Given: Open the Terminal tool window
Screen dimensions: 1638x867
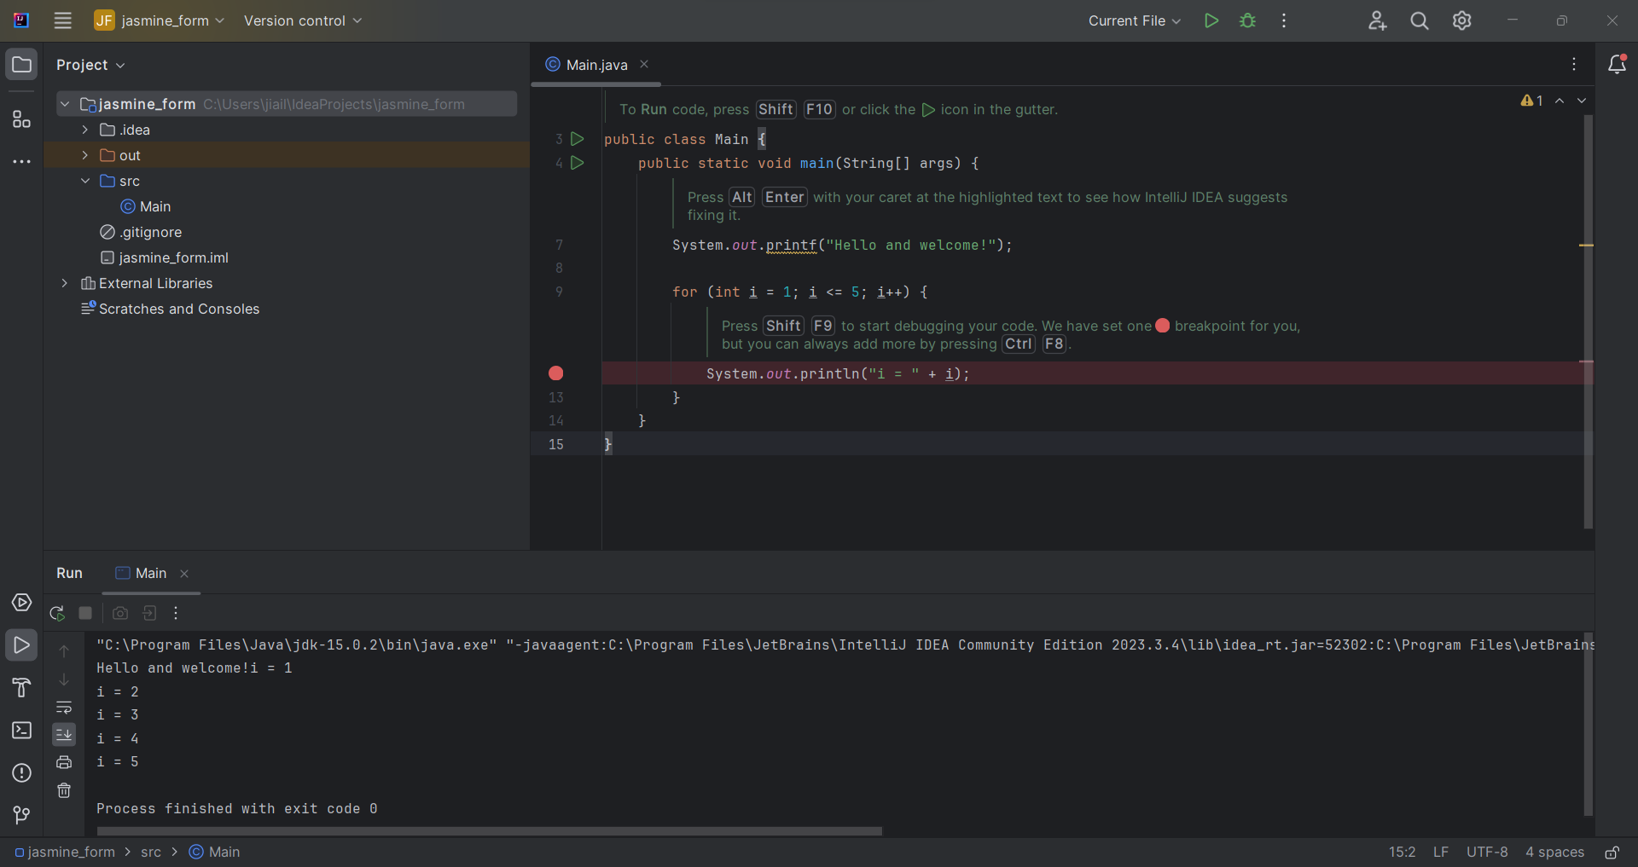Looking at the screenshot, I should 21,731.
